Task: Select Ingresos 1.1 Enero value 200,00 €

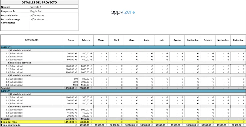Action: [71, 53]
